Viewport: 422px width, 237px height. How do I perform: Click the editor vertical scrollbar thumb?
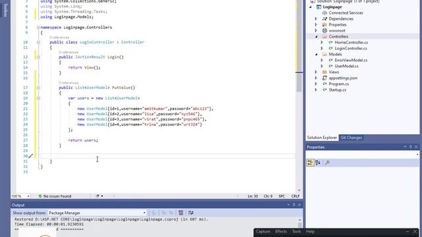(299, 82)
